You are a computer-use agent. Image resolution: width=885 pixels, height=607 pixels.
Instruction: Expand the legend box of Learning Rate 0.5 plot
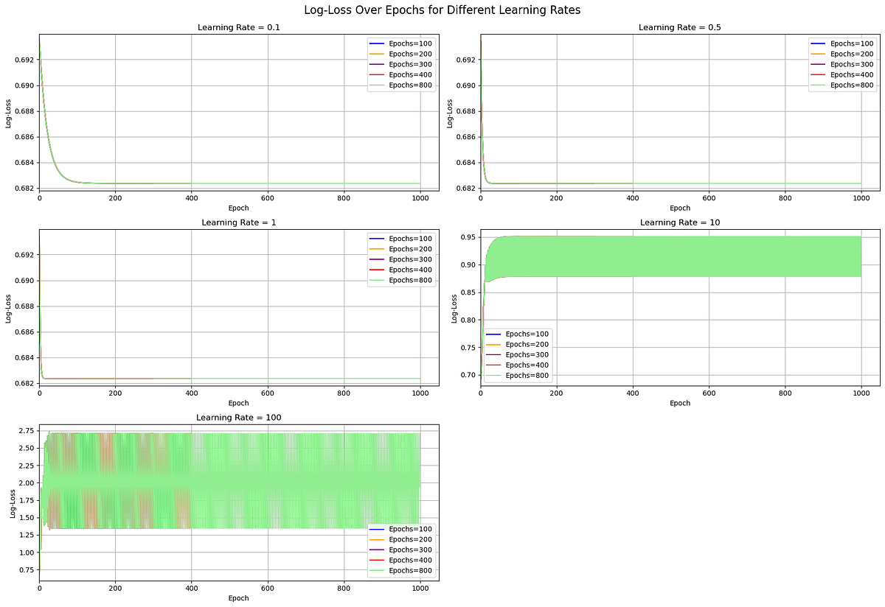[841, 64]
